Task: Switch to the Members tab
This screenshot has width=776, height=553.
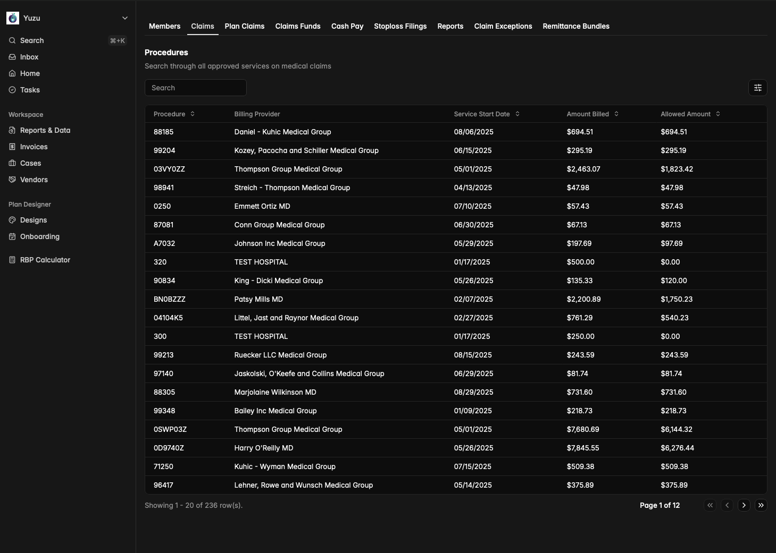Action: 164,26
